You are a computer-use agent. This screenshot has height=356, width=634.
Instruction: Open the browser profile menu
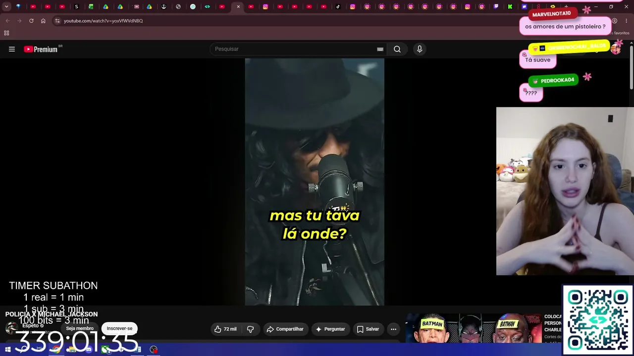pos(614,21)
